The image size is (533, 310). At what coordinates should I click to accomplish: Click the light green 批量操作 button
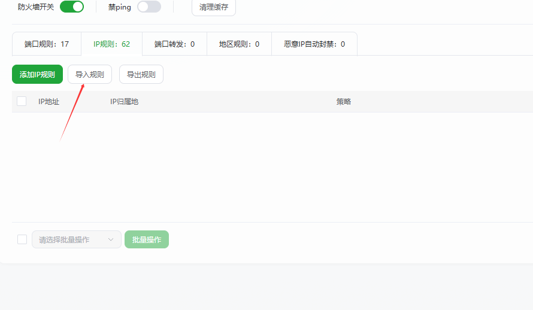tap(147, 240)
